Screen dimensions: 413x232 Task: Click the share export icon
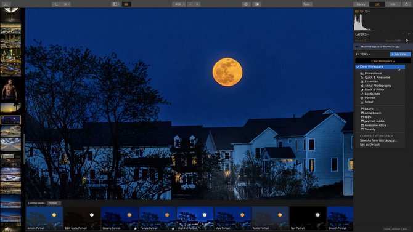click(x=406, y=4)
